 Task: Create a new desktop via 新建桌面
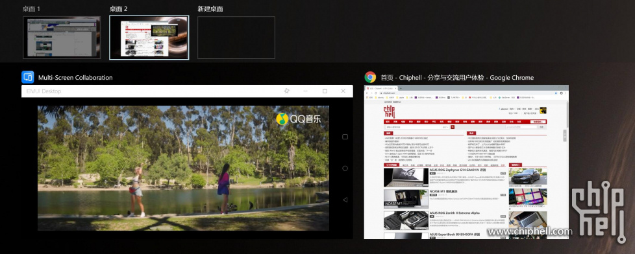[x=236, y=38]
